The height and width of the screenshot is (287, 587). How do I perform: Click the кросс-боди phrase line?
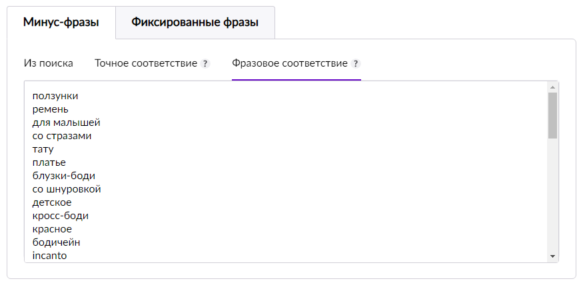(x=61, y=216)
